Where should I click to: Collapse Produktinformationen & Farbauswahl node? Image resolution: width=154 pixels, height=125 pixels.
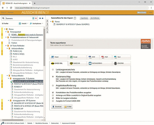point(6,37)
